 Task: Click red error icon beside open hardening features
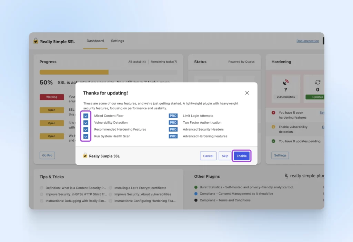[x=273, y=113]
